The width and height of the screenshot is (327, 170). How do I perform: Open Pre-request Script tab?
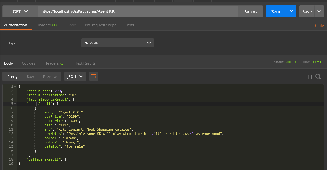tap(100, 25)
